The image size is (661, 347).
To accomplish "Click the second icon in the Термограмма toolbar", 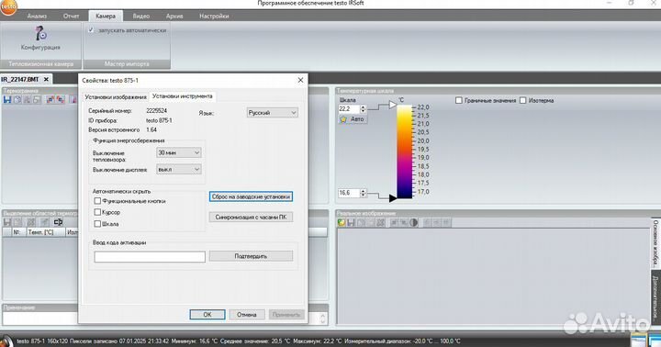I will click(17, 99).
